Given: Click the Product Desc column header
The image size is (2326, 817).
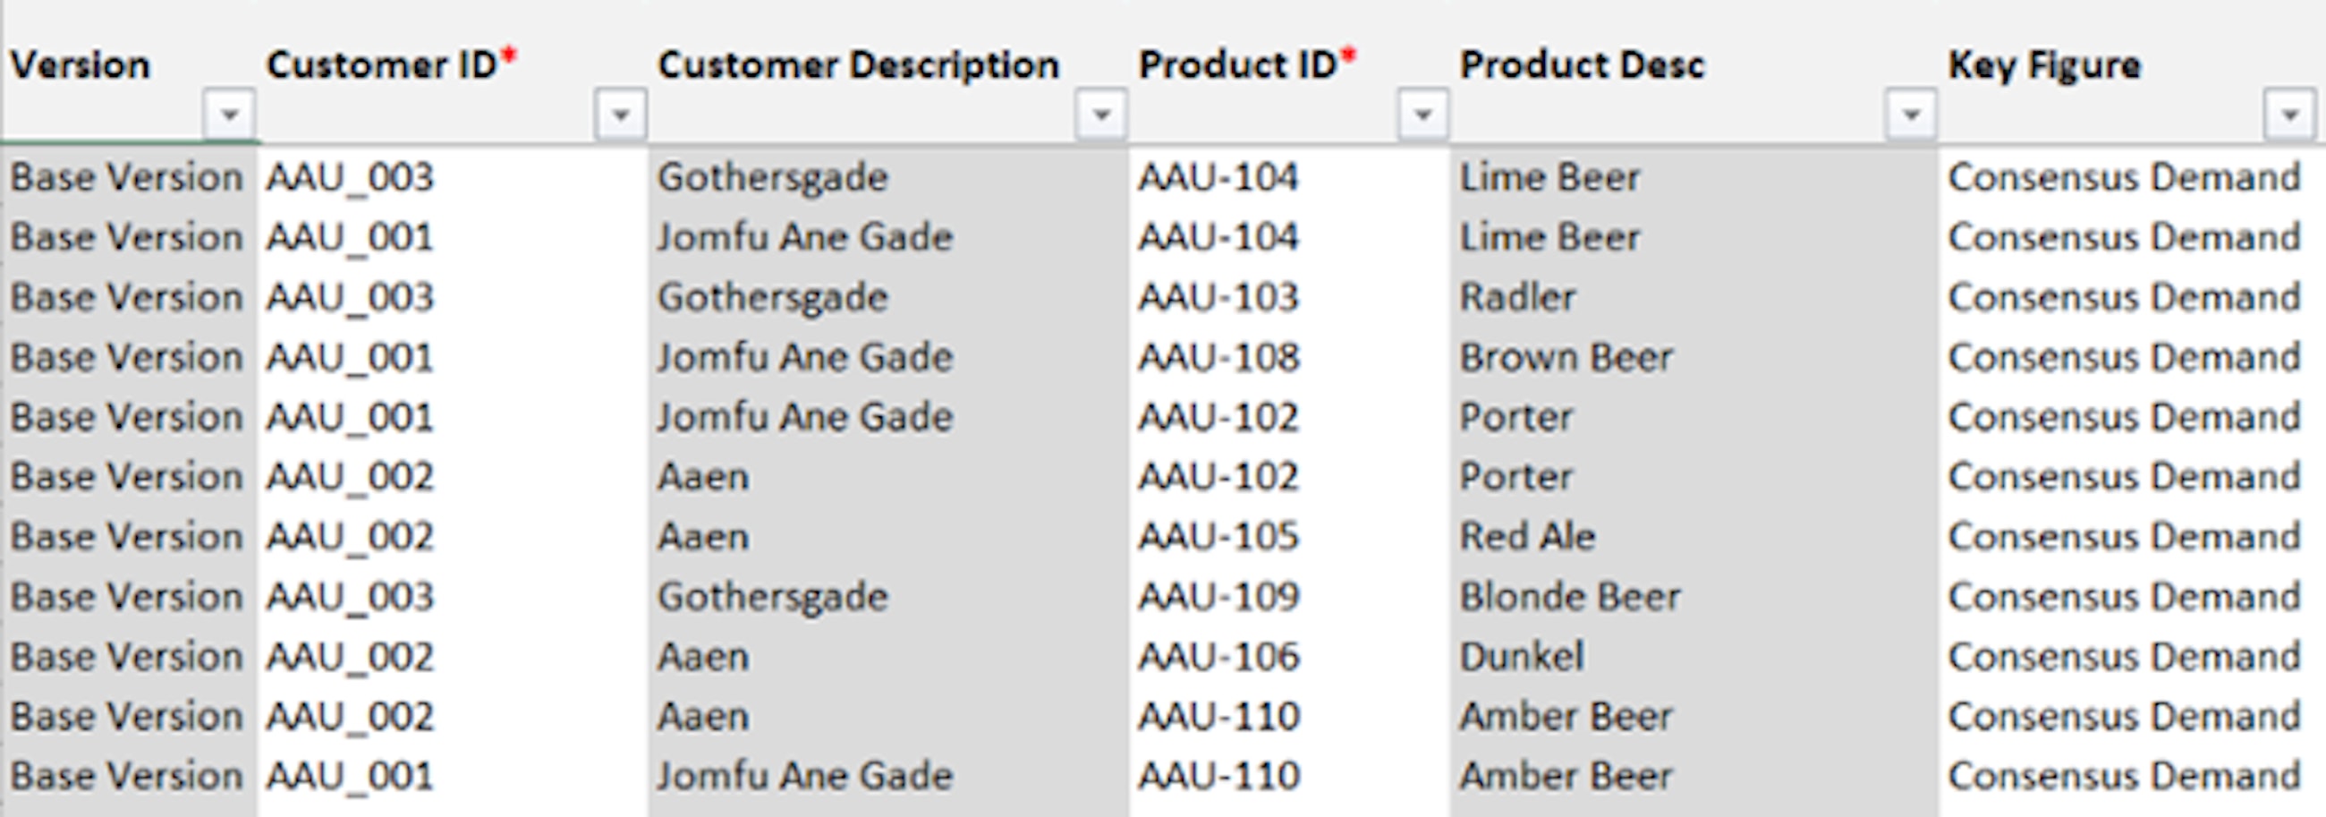Looking at the screenshot, I should pyautogui.click(x=1582, y=65).
